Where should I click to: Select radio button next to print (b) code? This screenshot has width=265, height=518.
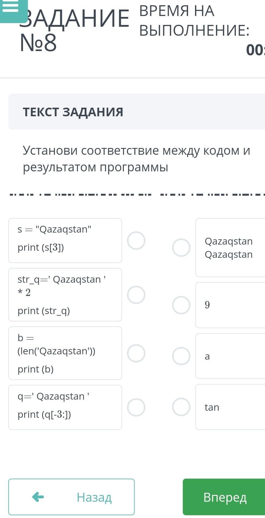coord(136,353)
